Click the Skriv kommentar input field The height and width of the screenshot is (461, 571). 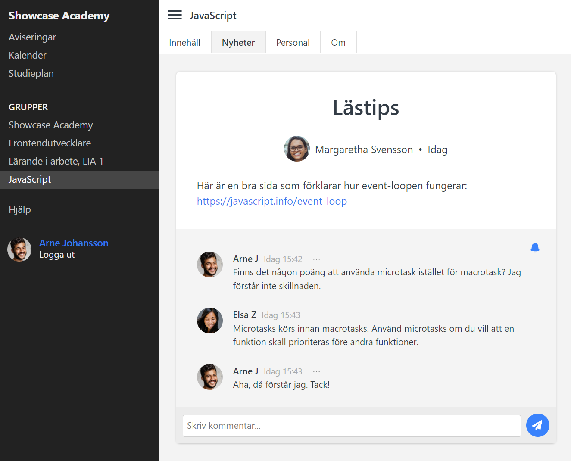352,426
